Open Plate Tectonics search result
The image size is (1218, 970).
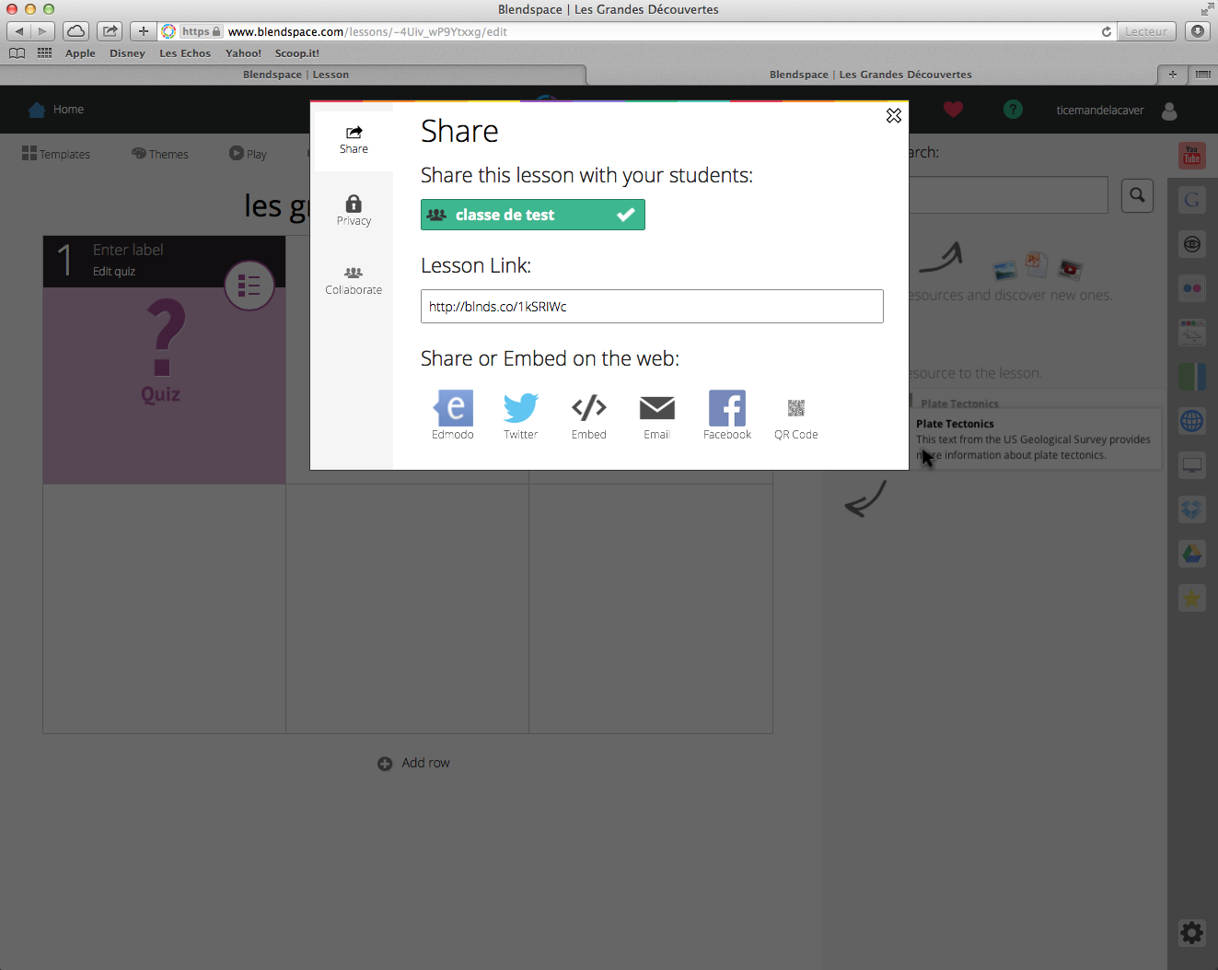point(1035,439)
